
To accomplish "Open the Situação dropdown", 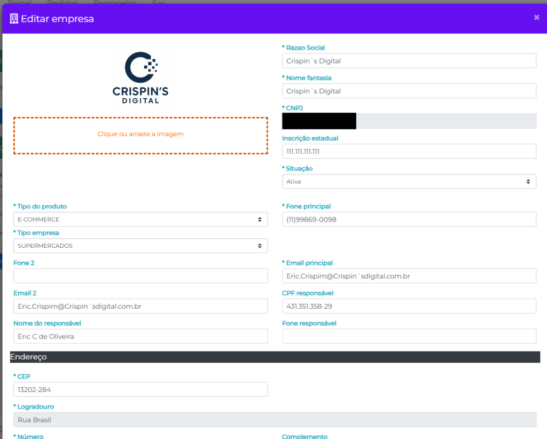I will point(409,182).
